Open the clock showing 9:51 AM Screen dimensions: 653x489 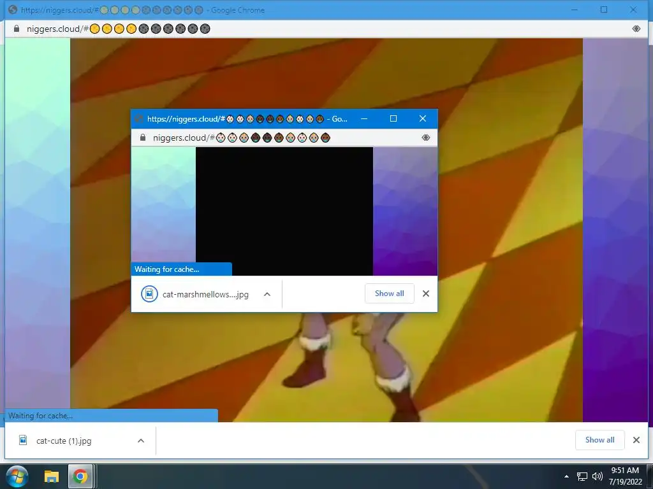point(625,476)
